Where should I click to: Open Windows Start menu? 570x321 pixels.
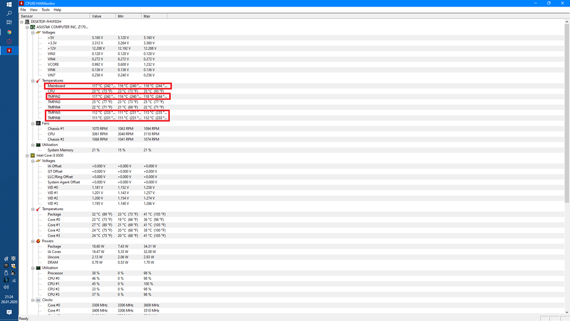point(9,4)
